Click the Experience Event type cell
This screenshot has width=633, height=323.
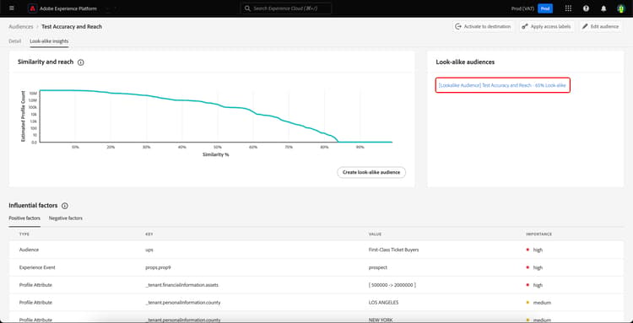pyautogui.click(x=37, y=267)
